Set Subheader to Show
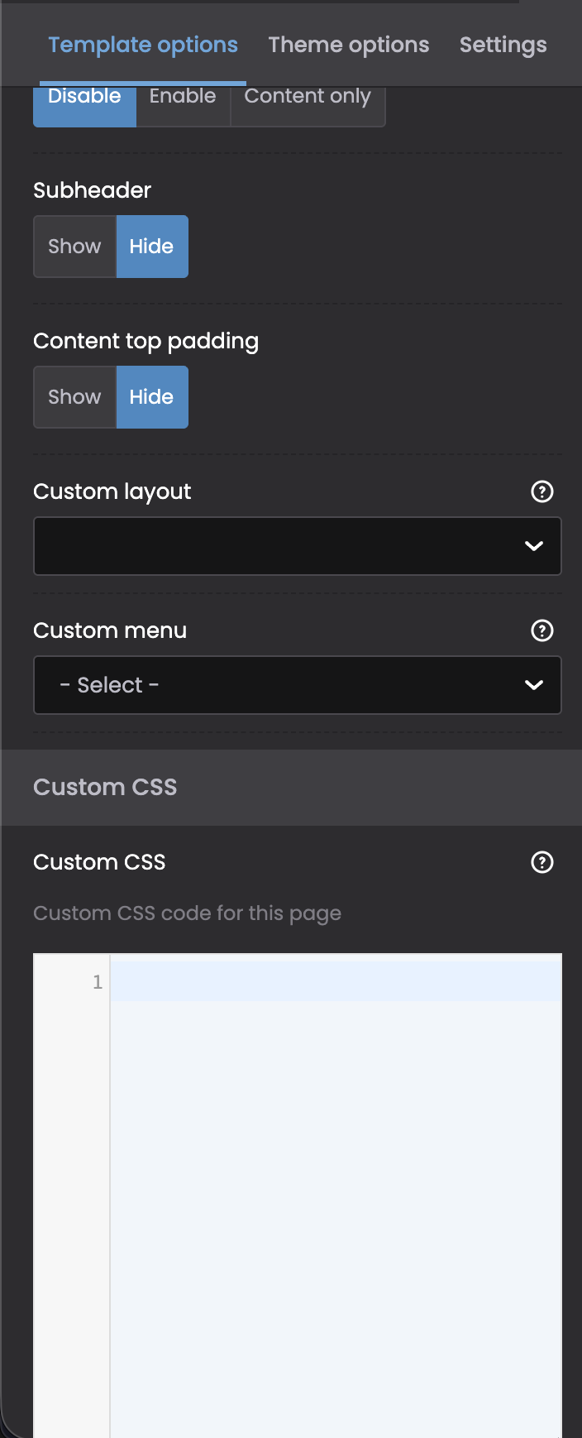Image resolution: width=582 pixels, height=1438 pixels. click(74, 247)
